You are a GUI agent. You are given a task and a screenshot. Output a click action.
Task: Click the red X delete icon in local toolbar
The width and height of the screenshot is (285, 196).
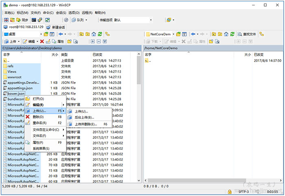(42, 41)
